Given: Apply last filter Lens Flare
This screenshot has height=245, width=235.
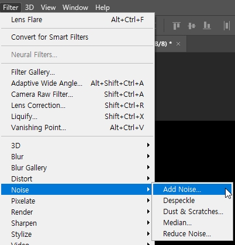Looking at the screenshot, I should point(77,20).
